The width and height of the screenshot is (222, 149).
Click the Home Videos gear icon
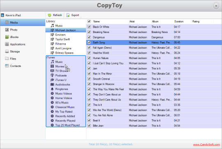coord(52,98)
